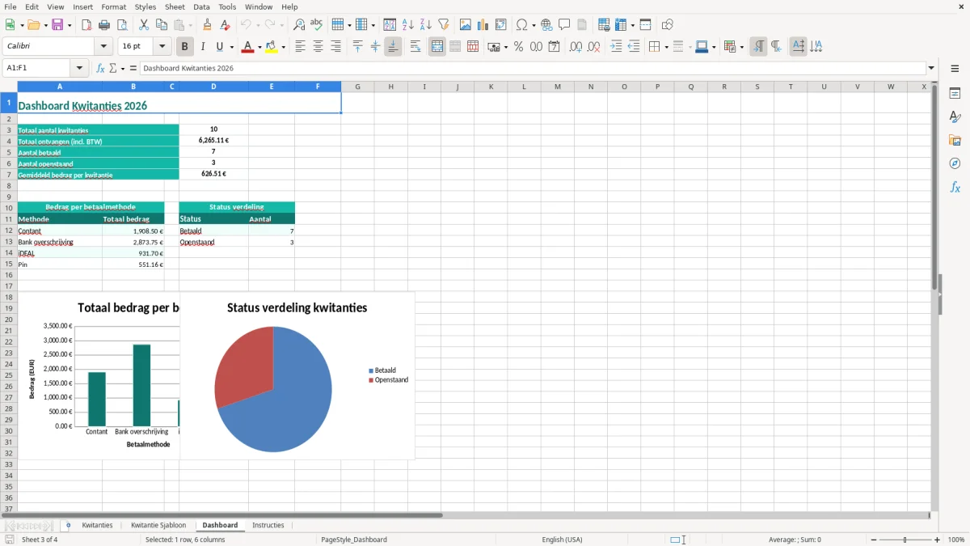Click Sort Descending icon
Image resolution: width=970 pixels, height=546 pixels.
[x=425, y=25]
